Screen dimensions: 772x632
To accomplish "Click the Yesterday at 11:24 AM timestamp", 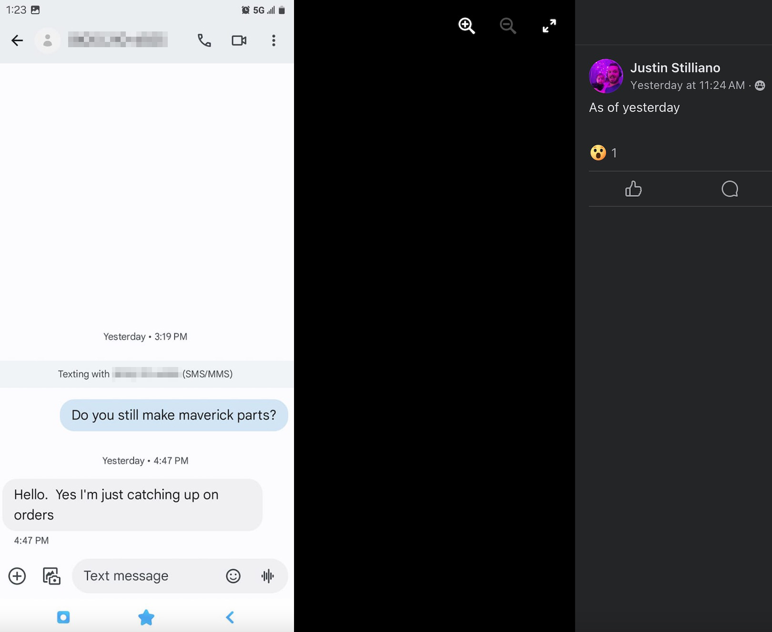I will click(687, 85).
